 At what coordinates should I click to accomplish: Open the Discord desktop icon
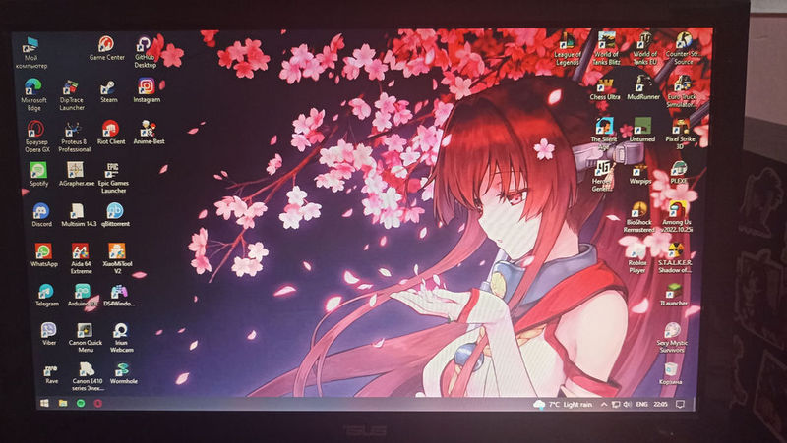(x=41, y=215)
